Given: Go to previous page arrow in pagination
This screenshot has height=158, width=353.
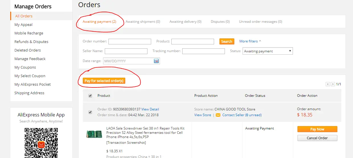Looking at the screenshot, I should (328, 84).
